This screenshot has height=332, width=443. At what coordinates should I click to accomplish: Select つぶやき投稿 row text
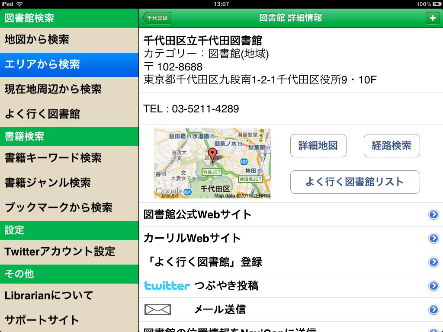[226, 286]
